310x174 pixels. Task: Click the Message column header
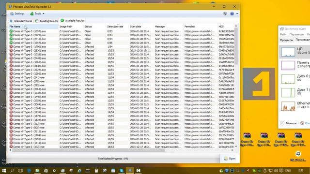click(x=169, y=27)
